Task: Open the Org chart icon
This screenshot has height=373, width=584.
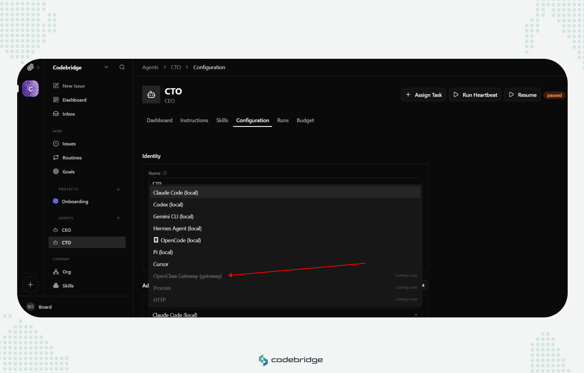Action: [x=56, y=272]
